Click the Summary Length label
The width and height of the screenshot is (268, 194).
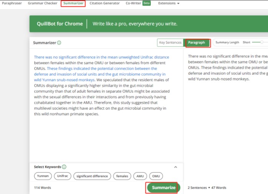[x=227, y=42]
